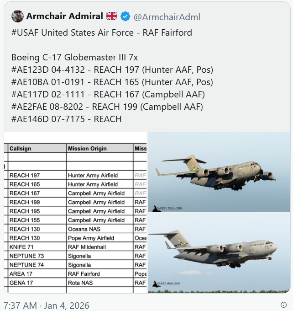Click the blue verified badge
This screenshot has height=311, width=293.
tap(125, 16)
